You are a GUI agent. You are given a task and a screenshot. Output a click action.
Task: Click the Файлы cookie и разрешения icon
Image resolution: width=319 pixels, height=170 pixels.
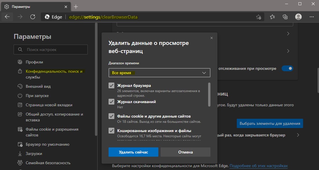(20, 129)
